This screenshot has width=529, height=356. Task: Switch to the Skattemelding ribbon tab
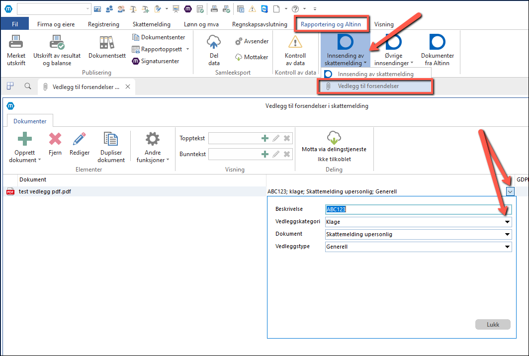pyautogui.click(x=151, y=24)
